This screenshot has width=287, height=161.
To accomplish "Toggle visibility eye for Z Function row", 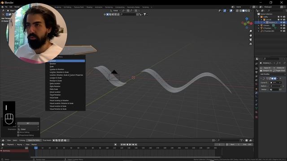I will click(x=281, y=28).
